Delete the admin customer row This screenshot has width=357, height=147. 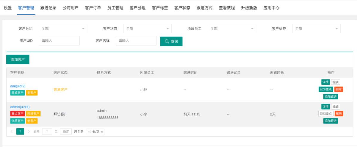coord(339,114)
